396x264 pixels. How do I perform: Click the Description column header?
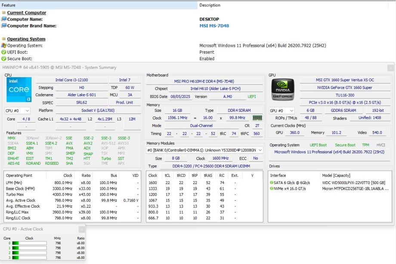[210, 5]
